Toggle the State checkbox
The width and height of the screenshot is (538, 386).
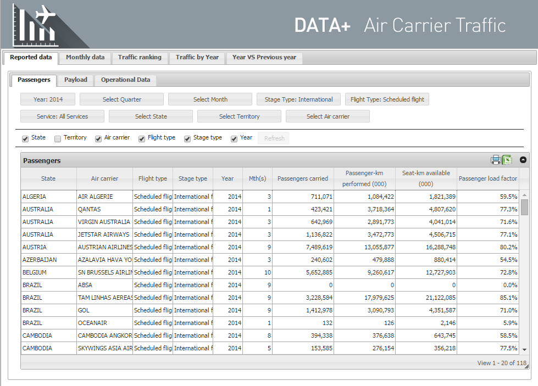coord(25,138)
